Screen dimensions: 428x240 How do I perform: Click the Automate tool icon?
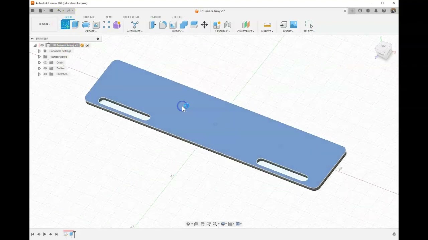click(135, 25)
